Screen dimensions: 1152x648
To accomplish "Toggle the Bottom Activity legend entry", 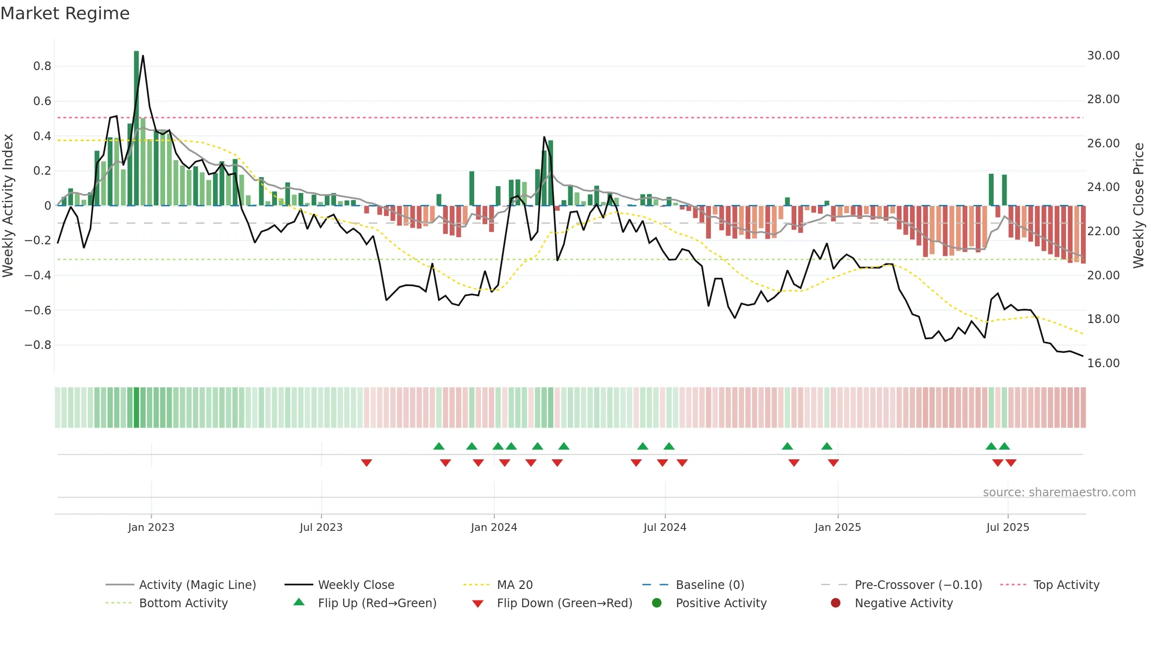I will [167, 603].
